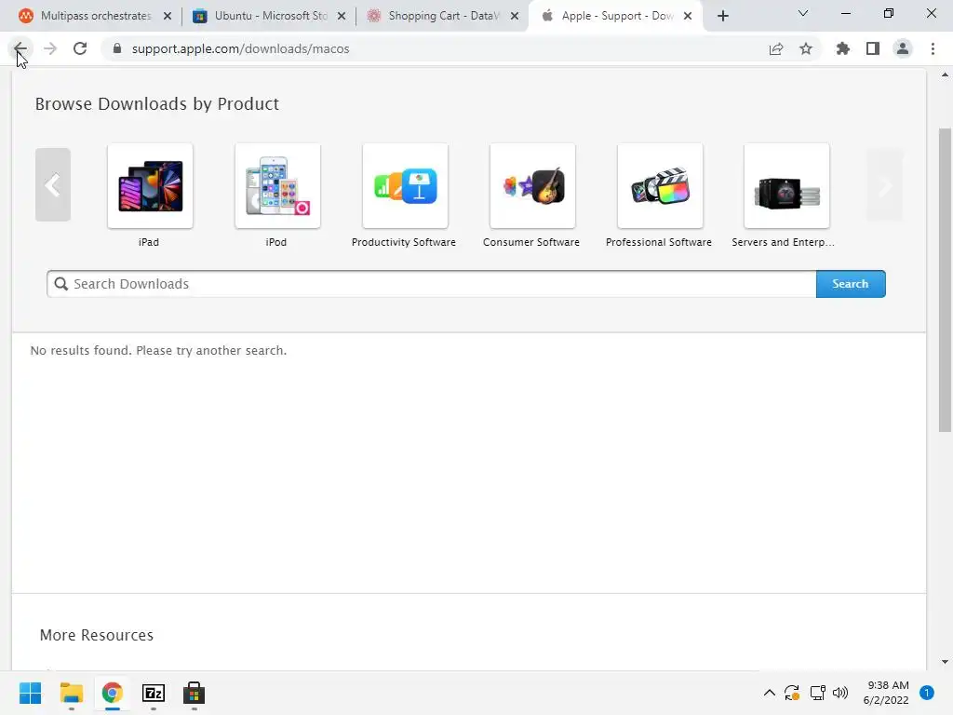Go back to the previous page

click(20, 48)
